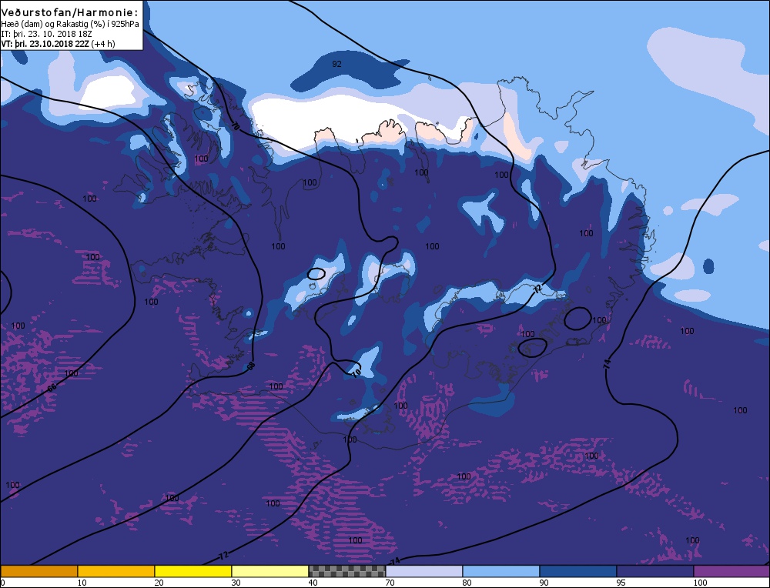Click the 'VT: þri. 23.10.2018 22Z (+4 h)' line

pos(59,44)
